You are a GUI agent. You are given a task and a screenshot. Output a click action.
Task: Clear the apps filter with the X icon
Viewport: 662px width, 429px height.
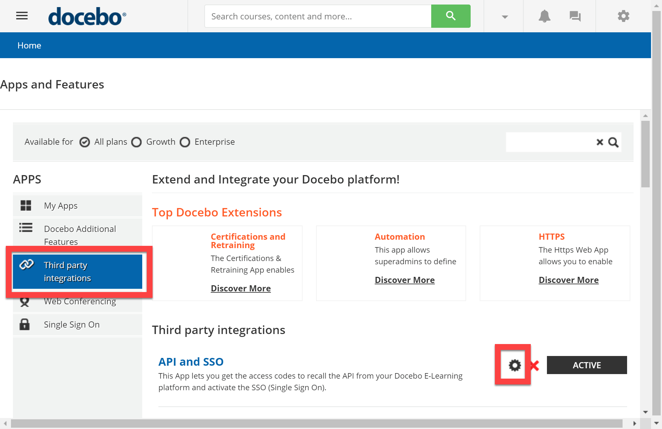pos(600,142)
